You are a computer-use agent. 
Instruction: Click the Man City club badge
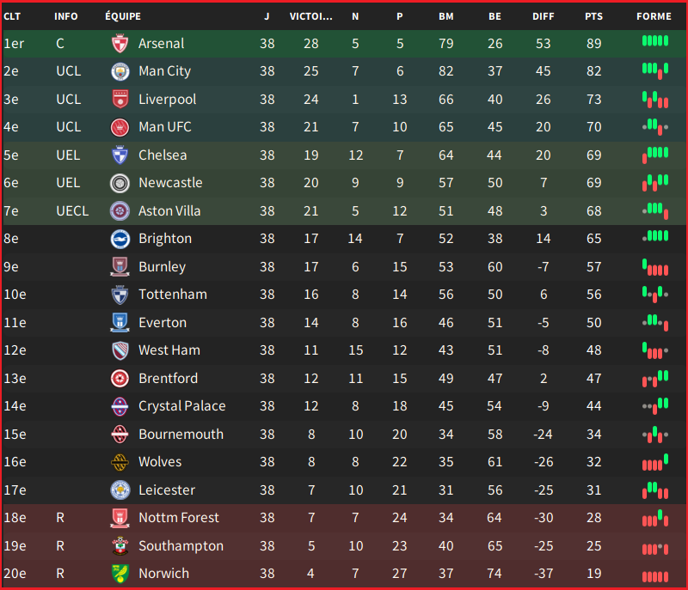click(120, 71)
